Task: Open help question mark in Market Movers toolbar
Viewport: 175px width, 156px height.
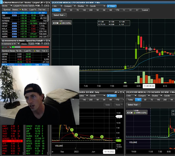Action: pos(42,6)
